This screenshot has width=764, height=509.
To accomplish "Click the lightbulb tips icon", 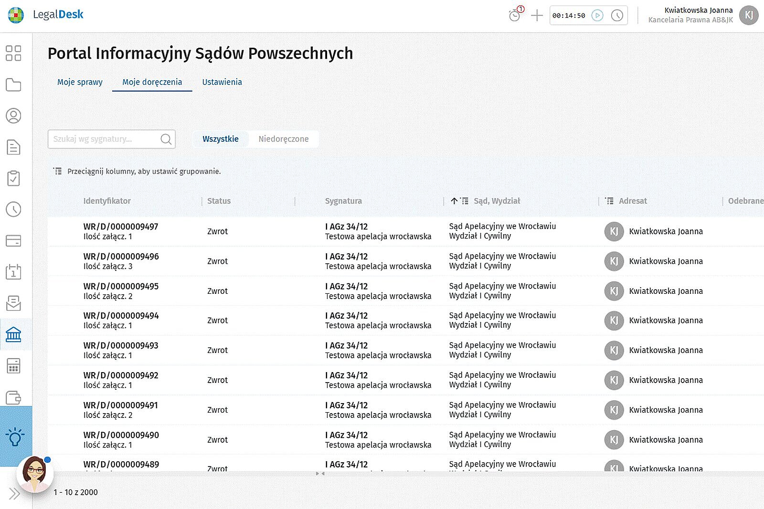I will tap(14, 436).
